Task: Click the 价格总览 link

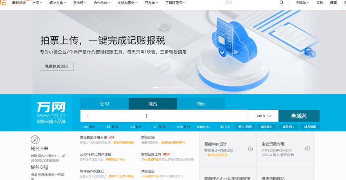Action: point(203,127)
